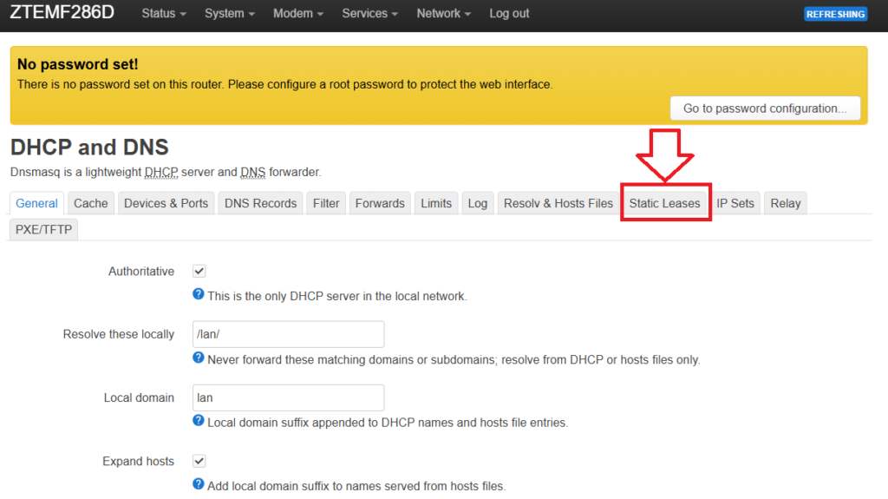This screenshot has width=888, height=499.
Task: Click help icon below Local domain field
Action: point(199,422)
